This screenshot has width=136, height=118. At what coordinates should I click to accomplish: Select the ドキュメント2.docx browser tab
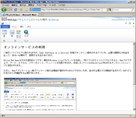(20, 15)
